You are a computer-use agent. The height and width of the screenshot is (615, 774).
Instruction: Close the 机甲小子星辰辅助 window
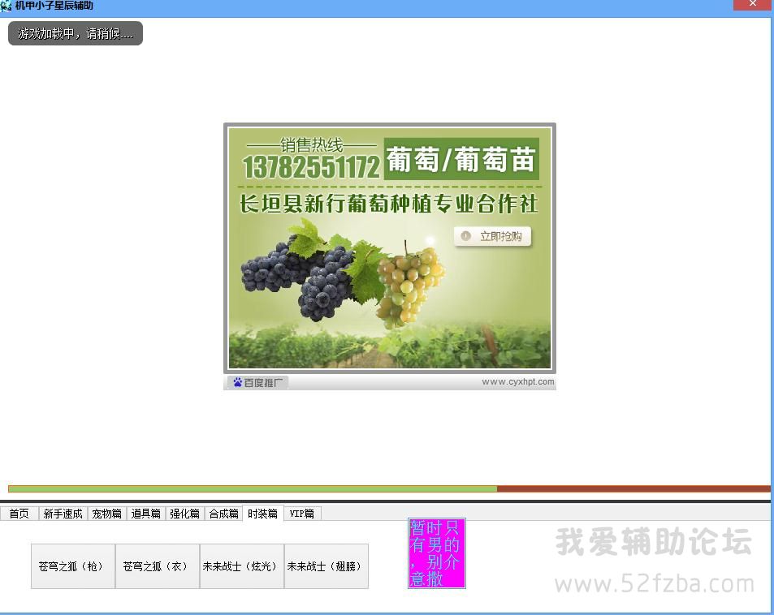click(753, 5)
